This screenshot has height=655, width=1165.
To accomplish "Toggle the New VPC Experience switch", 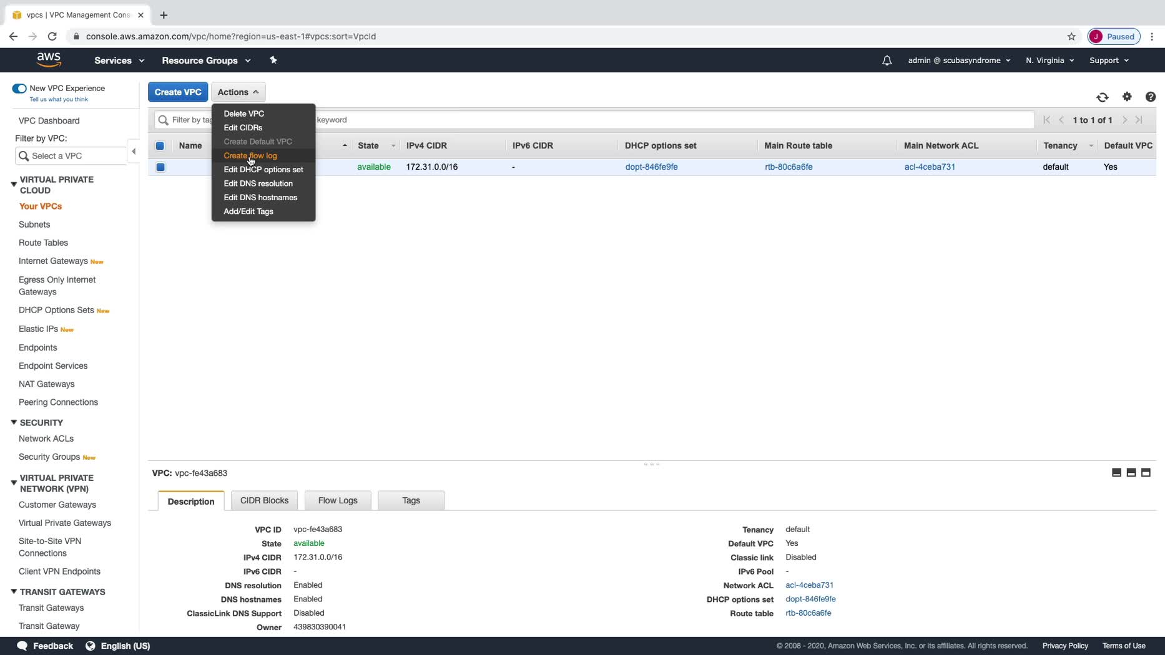I will coord(19,89).
